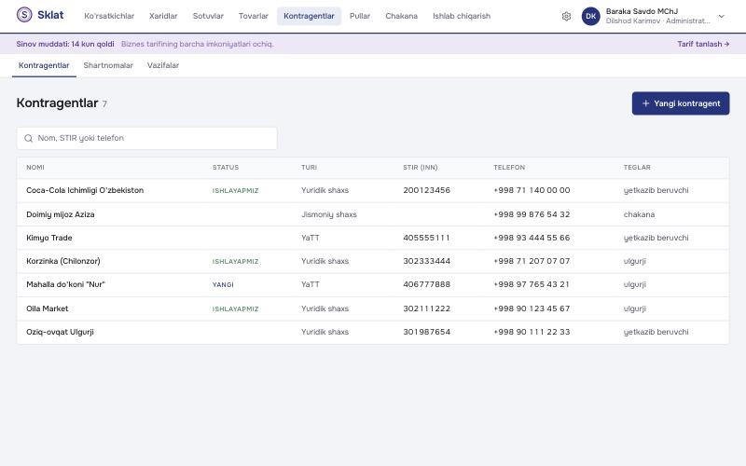Switch to the Shartnomalar tab
746x466 pixels.
[x=108, y=65]
